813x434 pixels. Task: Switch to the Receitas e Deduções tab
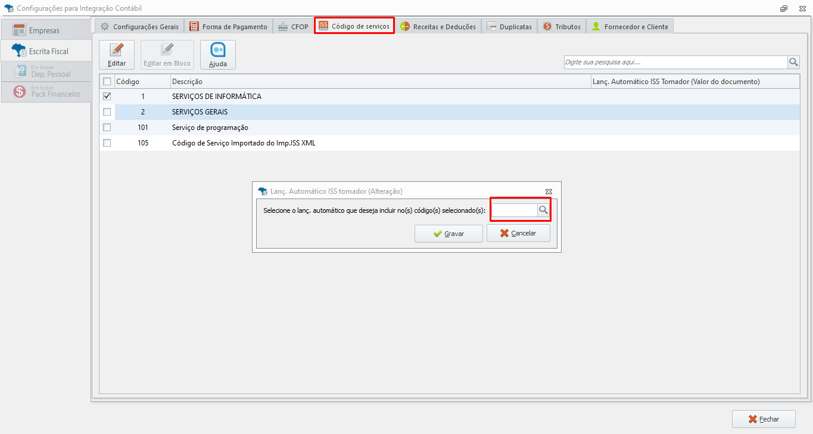(438, 26)
